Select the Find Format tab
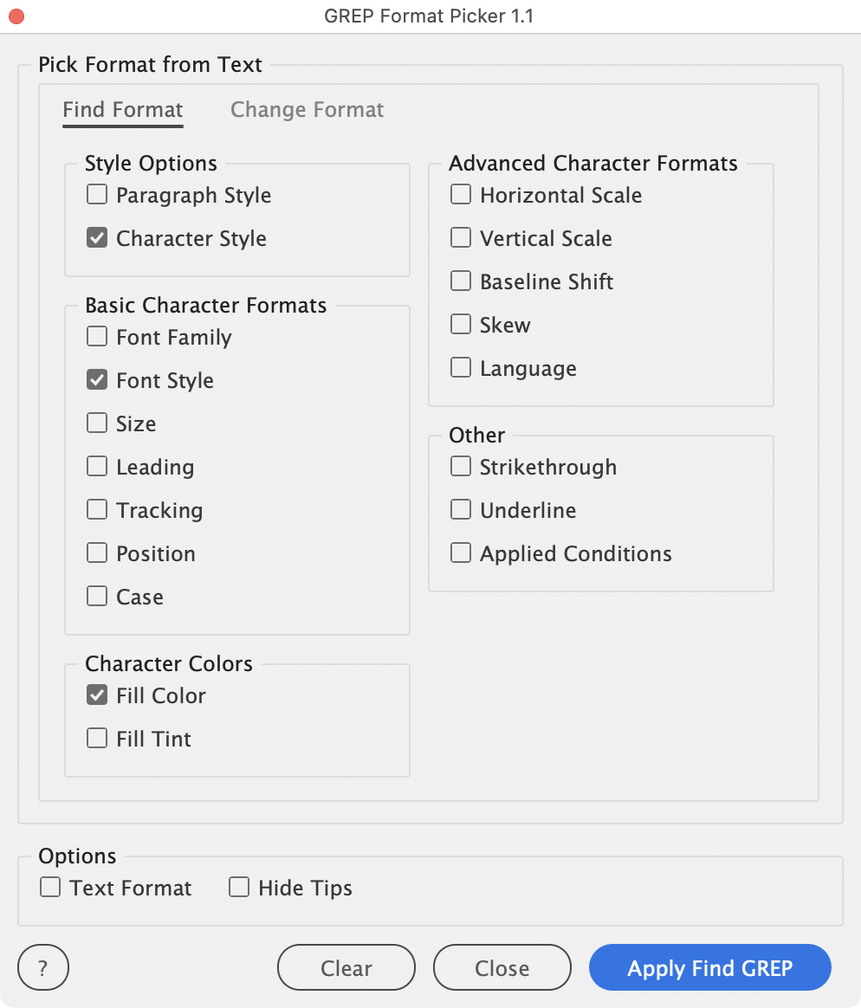Image resolution: width=861 pixels, height=1008 pixels. [123, 110]
